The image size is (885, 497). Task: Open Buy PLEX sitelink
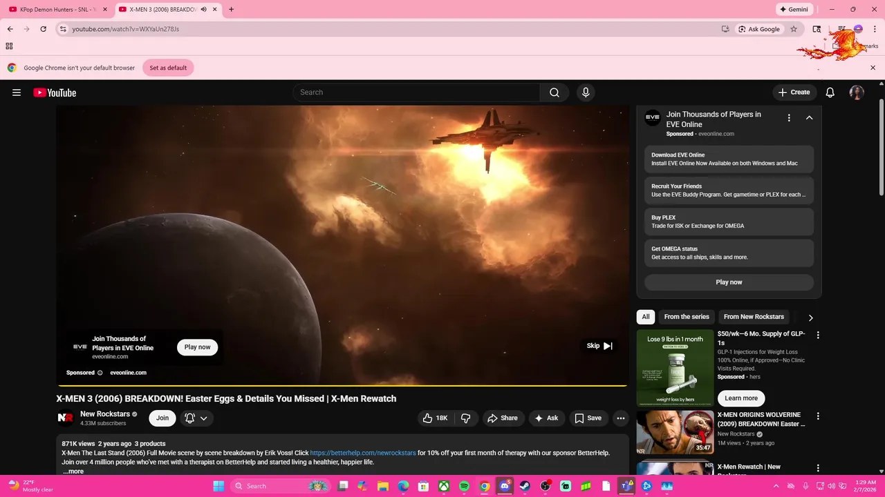[x=729, y=222]
